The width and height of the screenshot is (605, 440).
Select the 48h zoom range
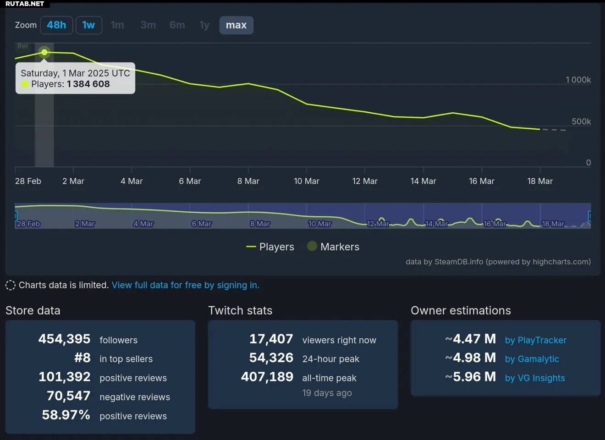coord(56,25)
